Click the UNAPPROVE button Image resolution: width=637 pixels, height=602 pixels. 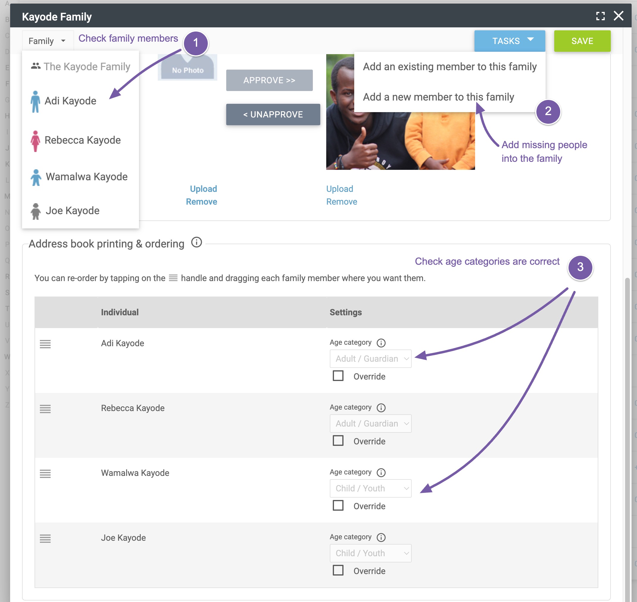coord(273,115)
